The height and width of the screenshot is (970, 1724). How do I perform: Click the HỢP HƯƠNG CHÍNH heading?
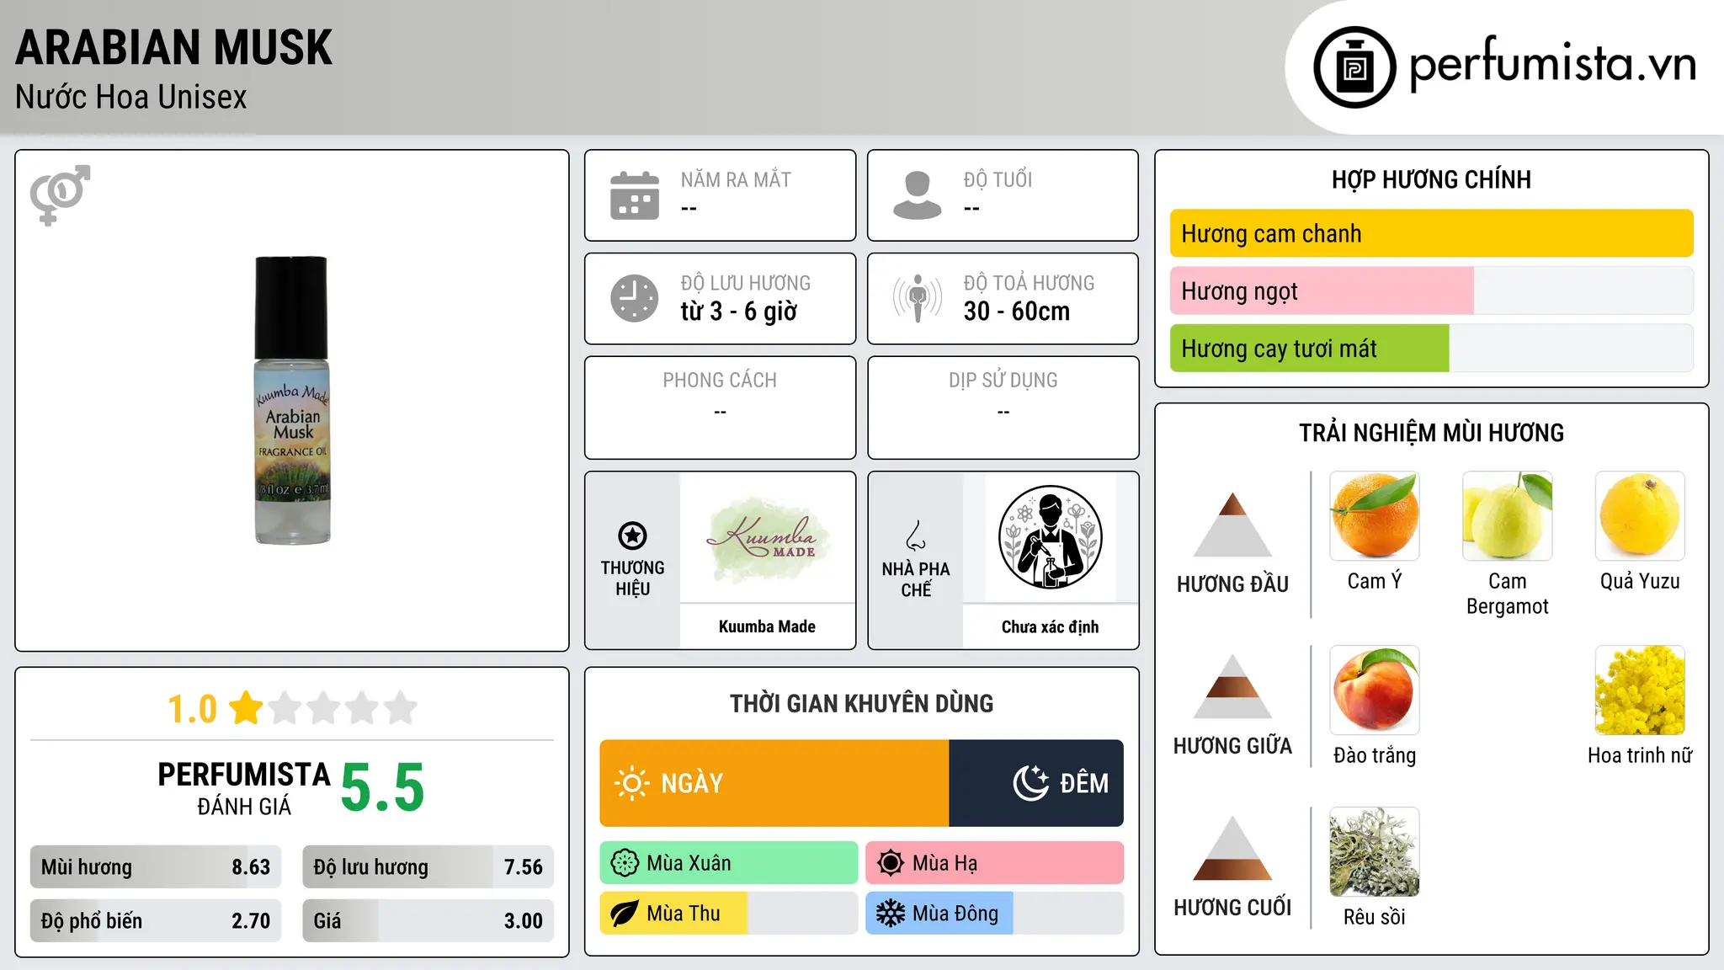(1431, 179)
